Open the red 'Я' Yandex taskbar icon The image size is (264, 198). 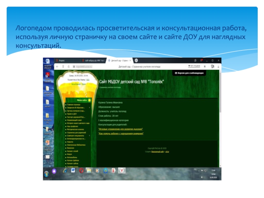click(114, 171)
